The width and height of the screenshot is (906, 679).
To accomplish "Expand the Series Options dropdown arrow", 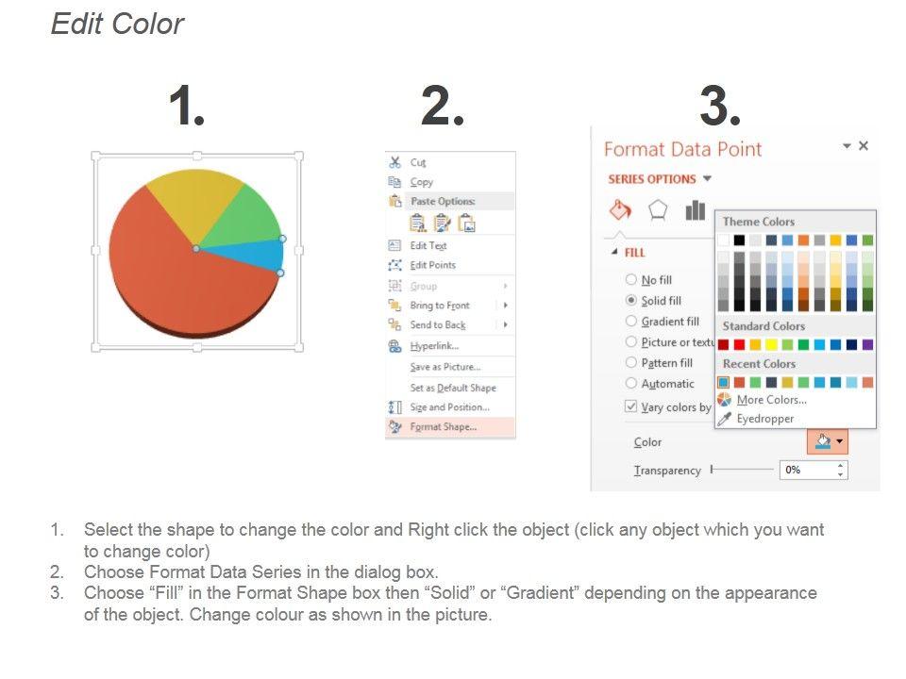I will point(707,179).
